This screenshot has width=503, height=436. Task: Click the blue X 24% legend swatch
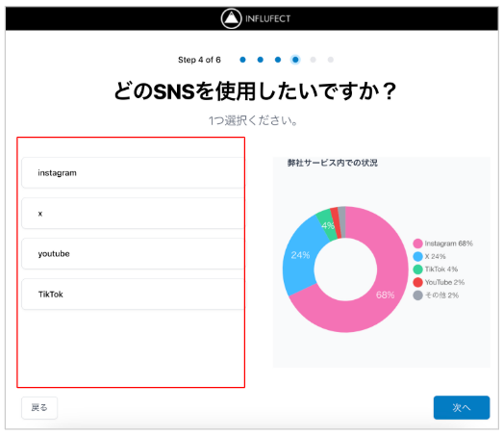(417, 256)
